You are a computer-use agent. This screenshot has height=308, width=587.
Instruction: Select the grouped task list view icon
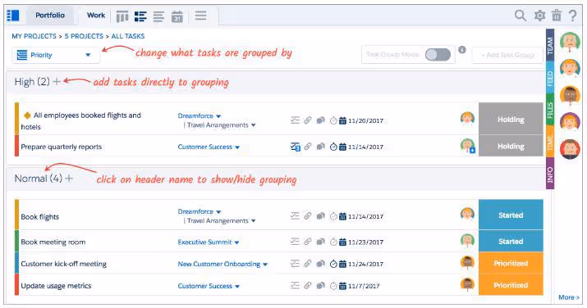140,16
